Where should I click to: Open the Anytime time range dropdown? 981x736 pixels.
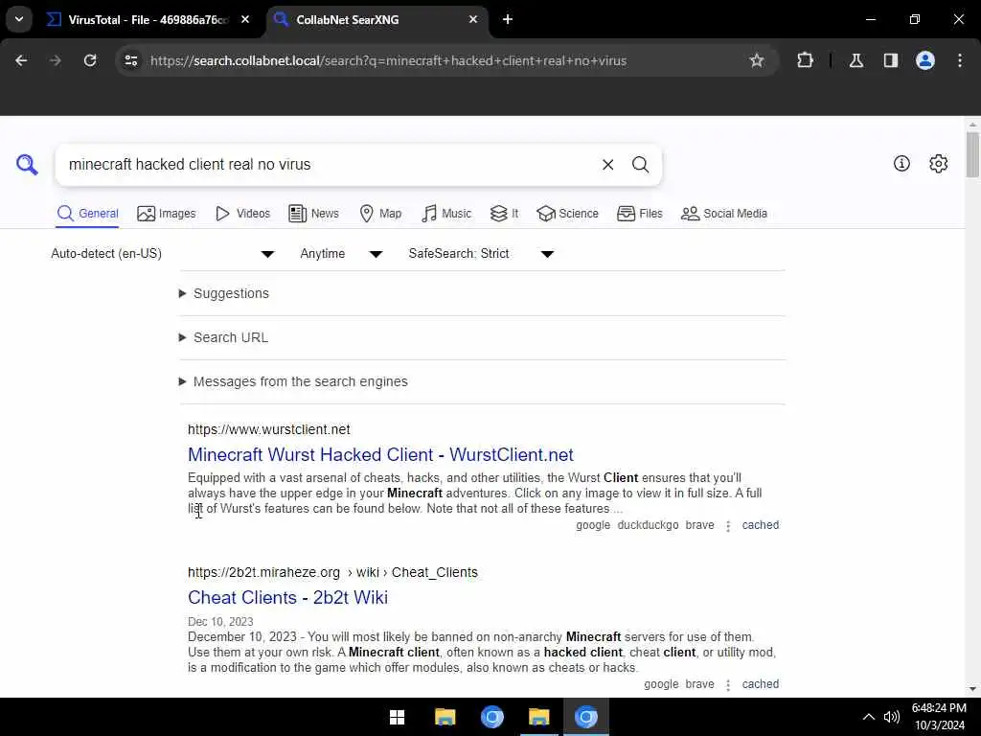click(341, 253)
